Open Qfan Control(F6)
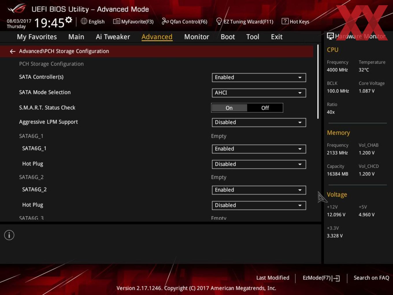The height and width of the screenshot is (295, 393). [x=184, y=21]
